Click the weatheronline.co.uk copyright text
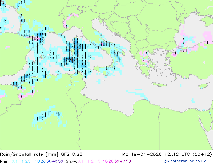The image size is (213, 164). pyautogui.click(x=185, y=161)
